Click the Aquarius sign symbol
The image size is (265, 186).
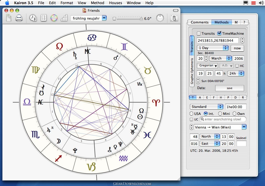point(123,158)
